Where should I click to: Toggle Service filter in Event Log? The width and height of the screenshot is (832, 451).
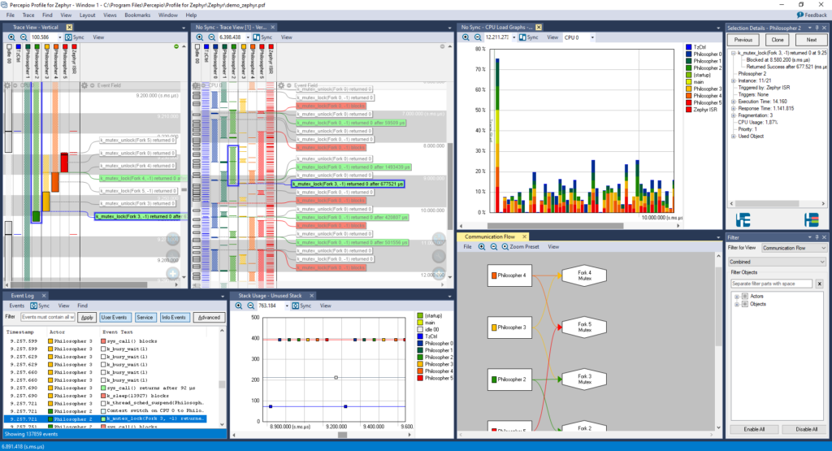[x=145, y=317]
